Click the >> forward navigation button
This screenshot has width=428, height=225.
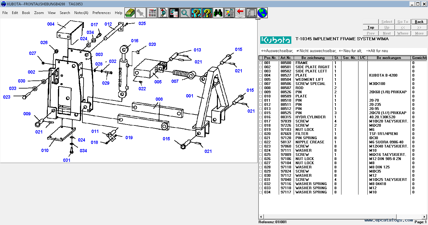click(419, 27)
